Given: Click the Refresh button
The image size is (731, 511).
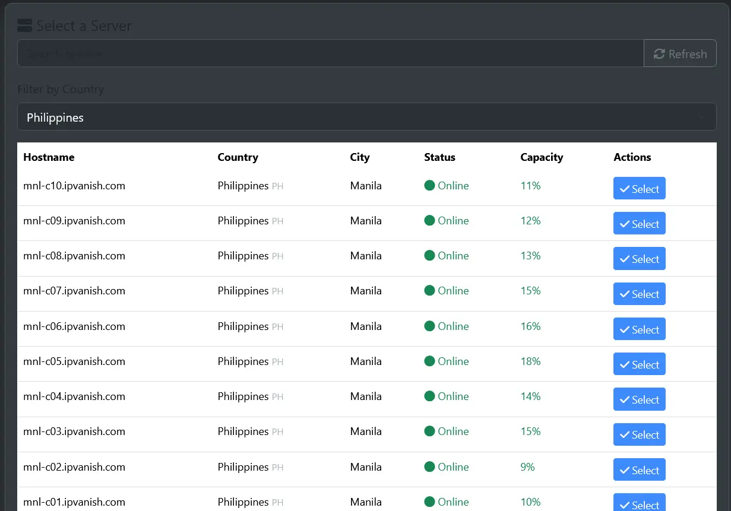Looking at the screenshot, I should point(680,54).
